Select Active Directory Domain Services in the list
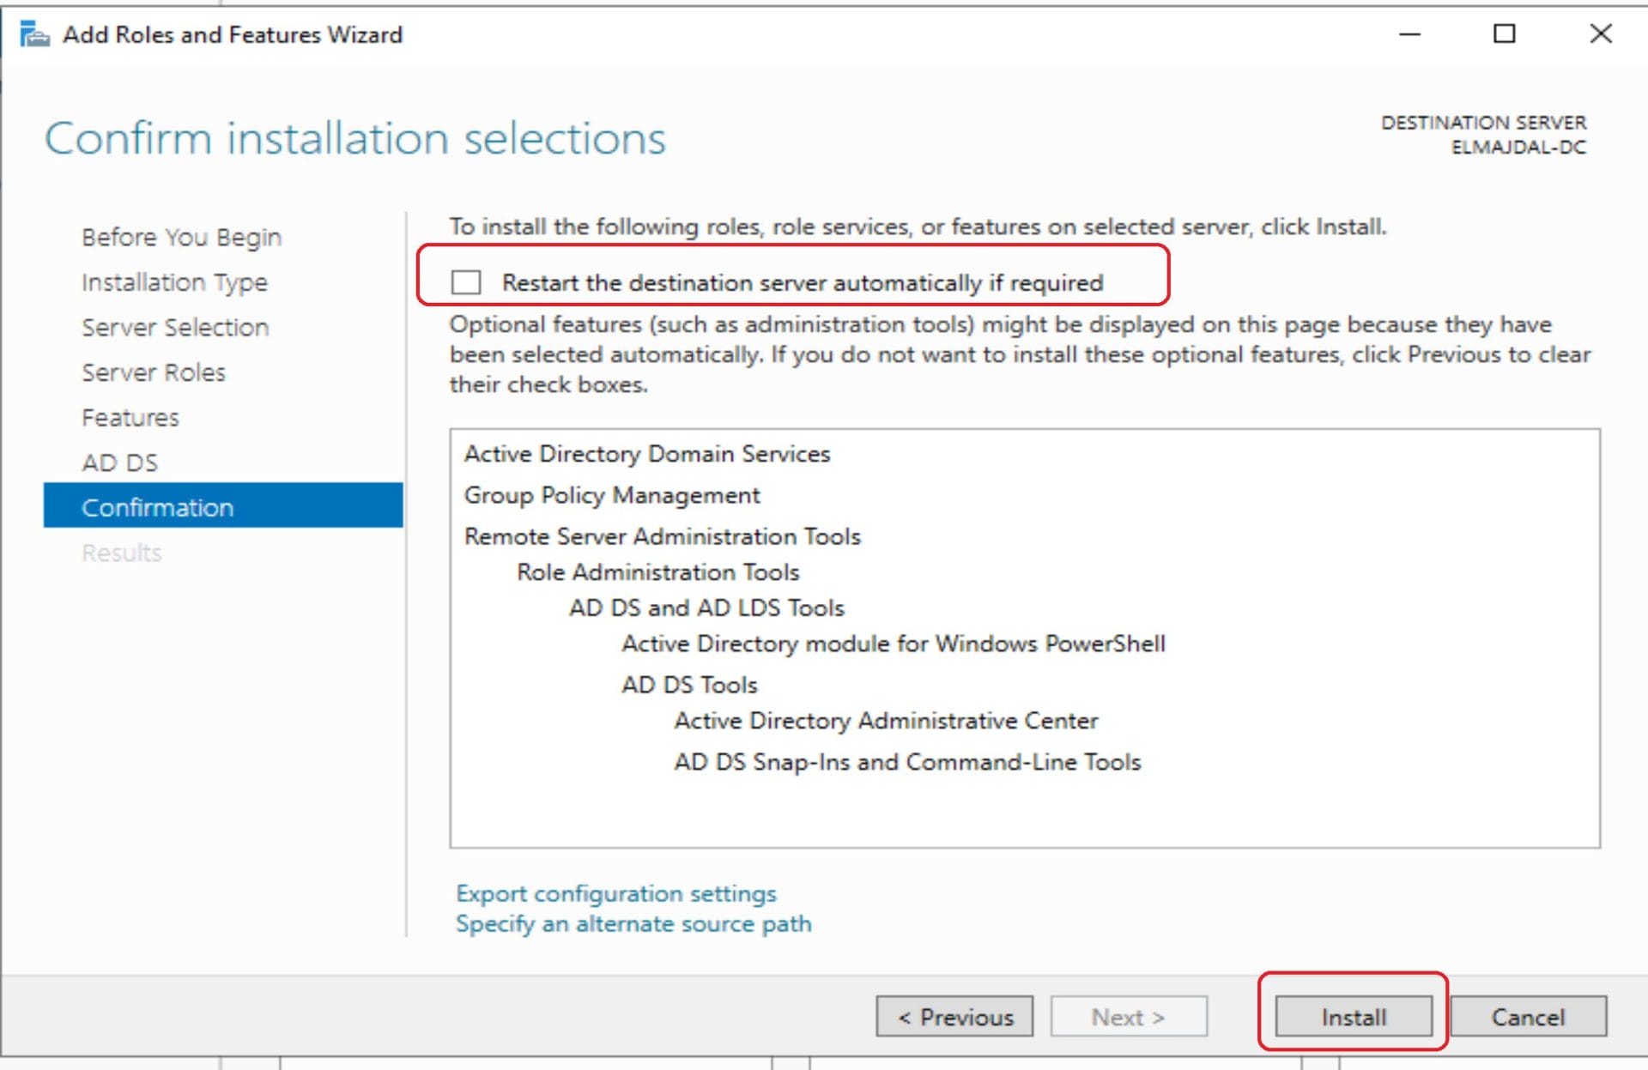The height and width of the screenshot is (1070, 1648). coord(646,454)
